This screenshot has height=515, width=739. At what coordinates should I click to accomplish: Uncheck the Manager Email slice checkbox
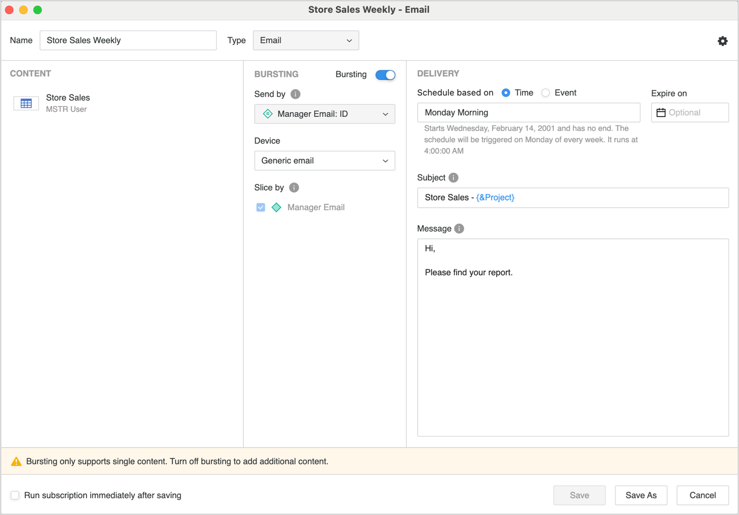point(261,207)
